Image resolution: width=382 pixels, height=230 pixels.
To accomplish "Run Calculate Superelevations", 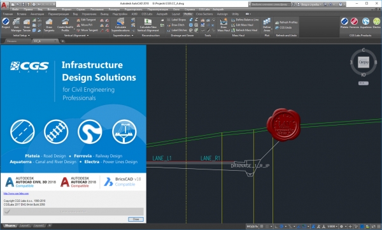I will point(120,25).
